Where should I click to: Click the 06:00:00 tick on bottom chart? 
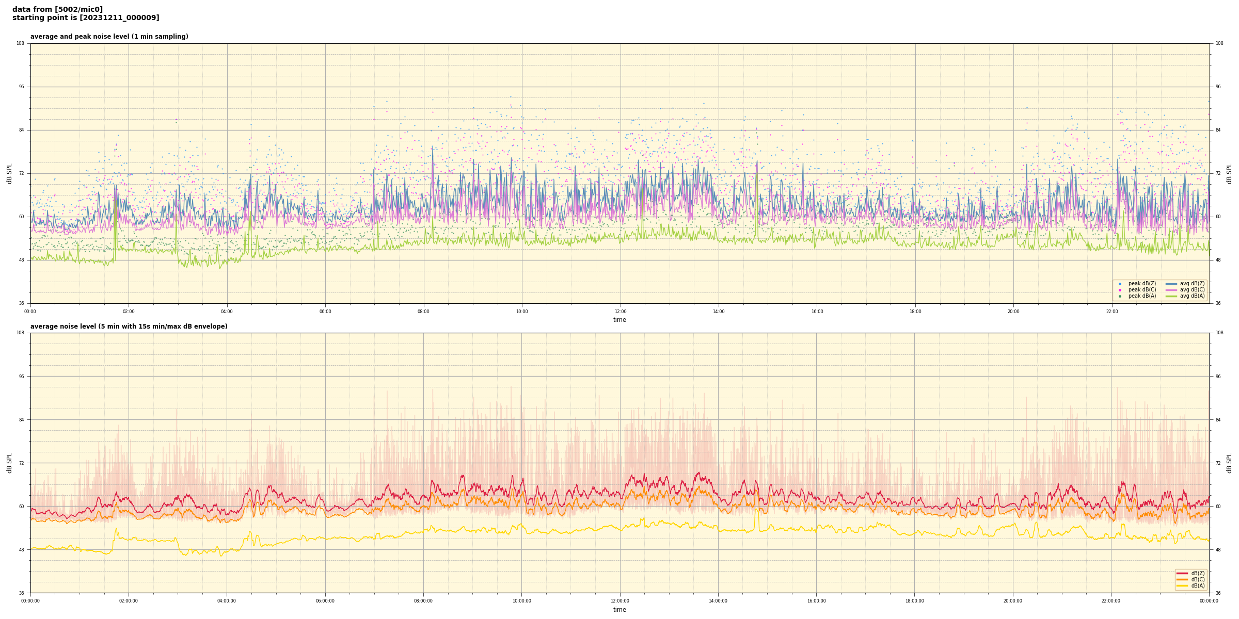325,601
